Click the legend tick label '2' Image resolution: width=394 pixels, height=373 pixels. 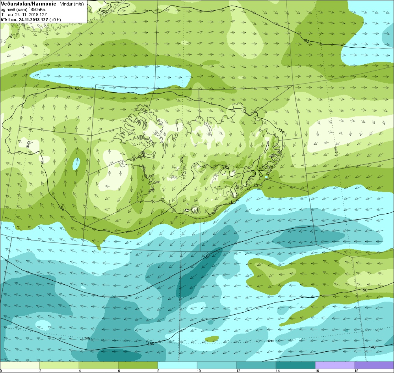pos(40,371)
